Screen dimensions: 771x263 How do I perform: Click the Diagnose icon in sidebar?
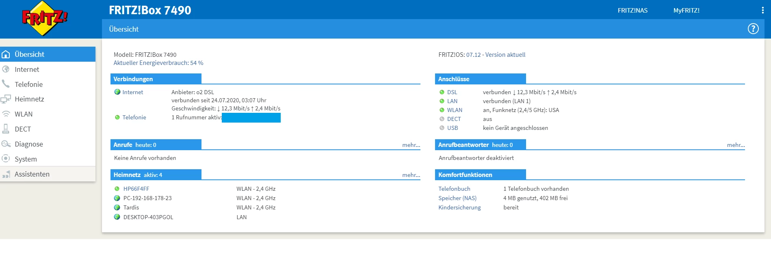(x=6, y=144)
